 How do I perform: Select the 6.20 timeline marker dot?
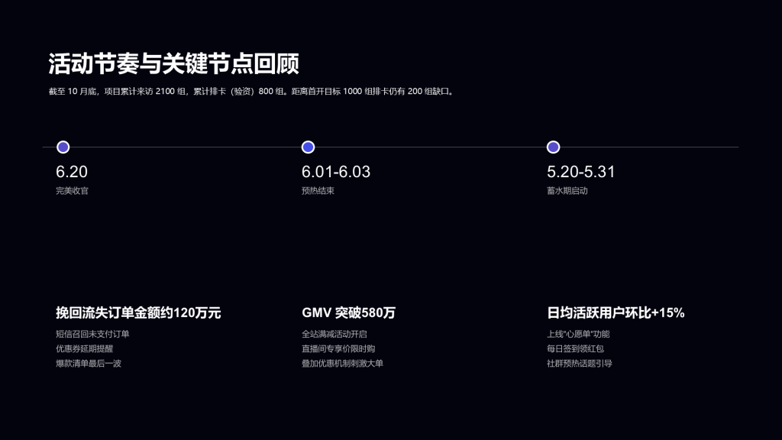63,147
